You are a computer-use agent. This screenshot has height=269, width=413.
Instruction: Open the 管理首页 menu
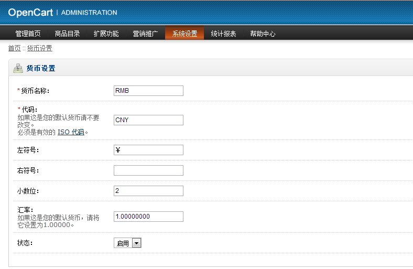point(28,34)
